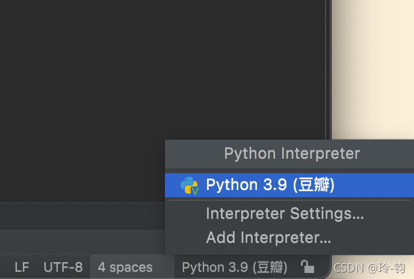Screen dimensions: 414x279
Task: Click the horizontal band below the editor
Action: (x=78, y=213)
